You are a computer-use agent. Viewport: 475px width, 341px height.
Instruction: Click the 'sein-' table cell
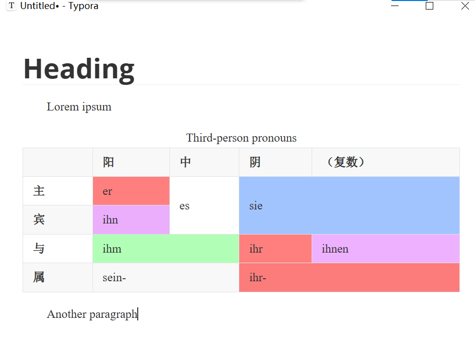click(165, 277)
